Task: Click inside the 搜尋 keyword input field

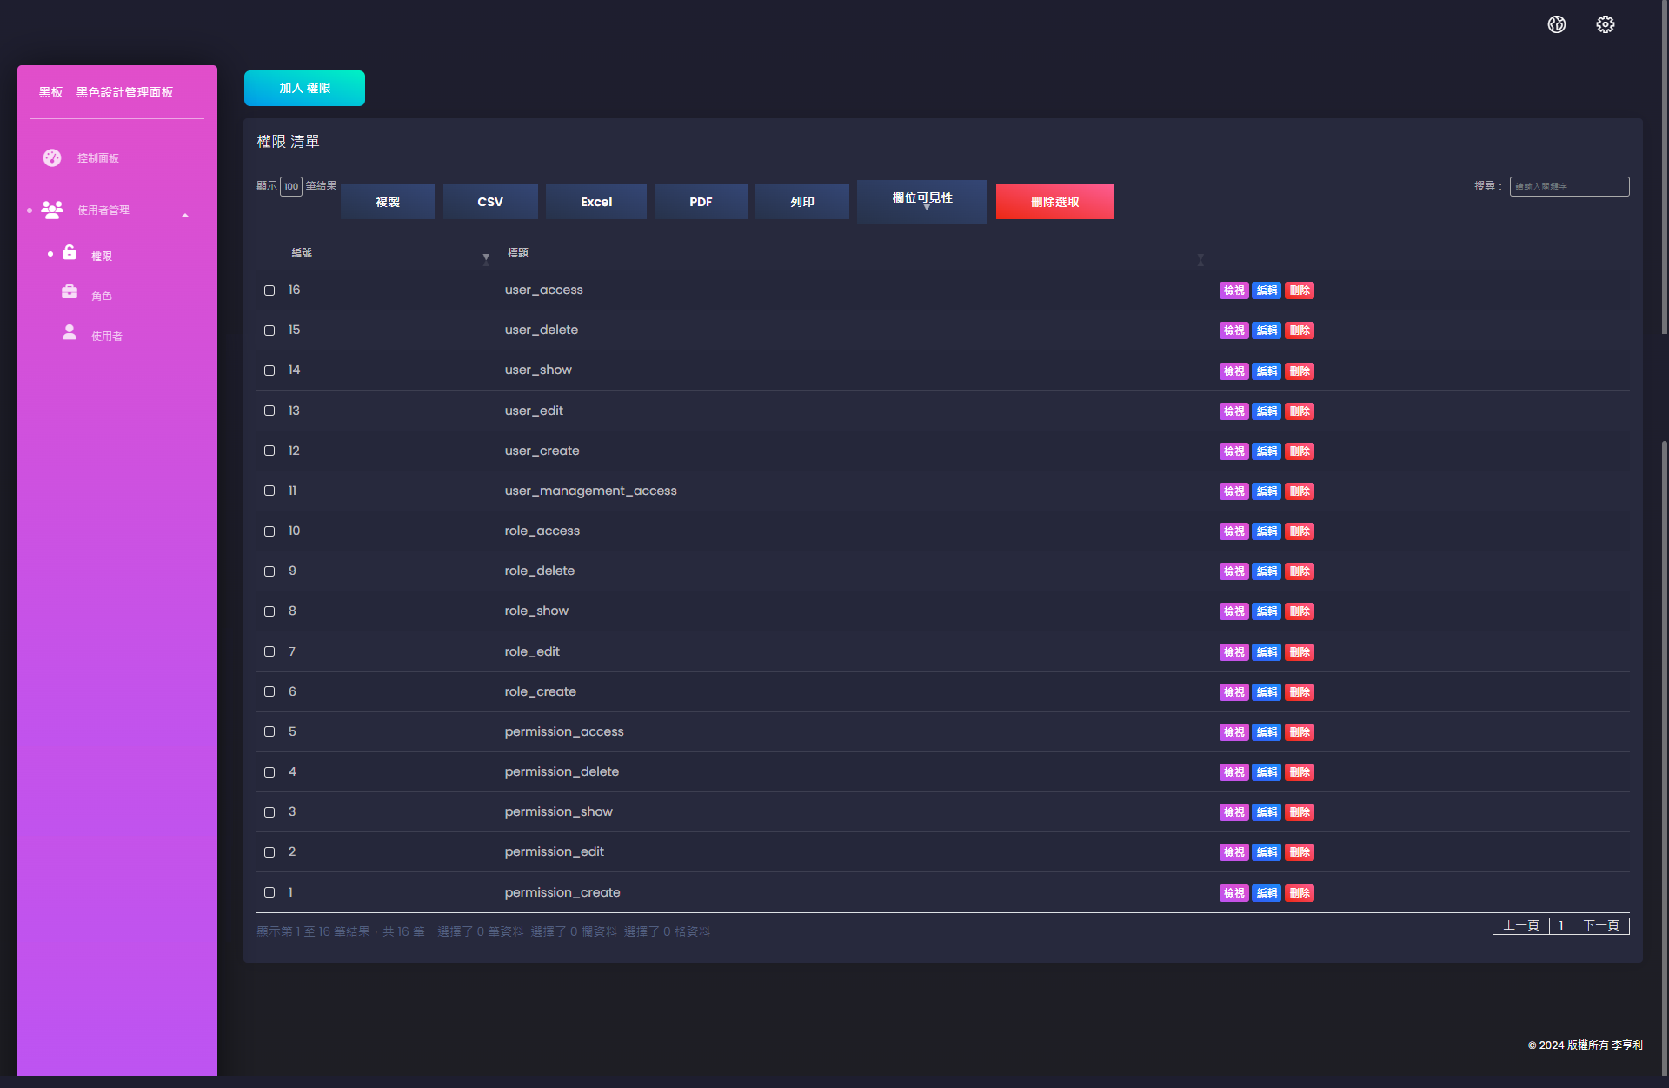Action: click(x=1569, y=186)
